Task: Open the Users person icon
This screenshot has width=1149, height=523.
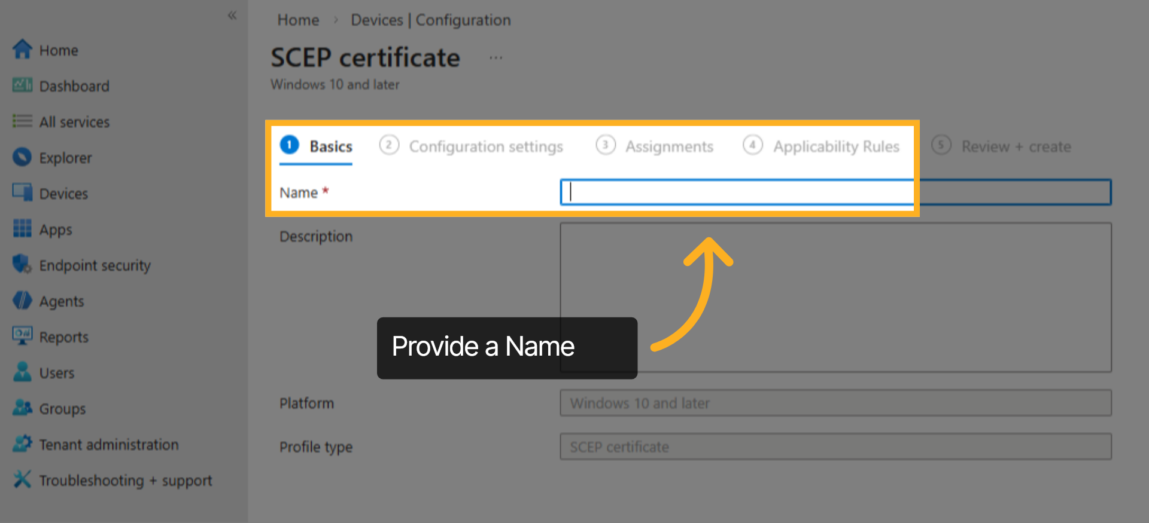Action: pos(22,372)
